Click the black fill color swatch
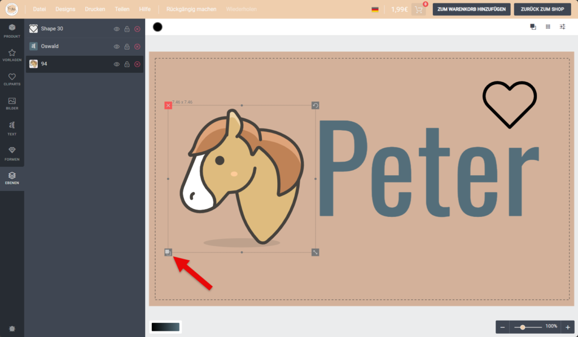Viewport: 578px width, 337px height. click(157, 27)
